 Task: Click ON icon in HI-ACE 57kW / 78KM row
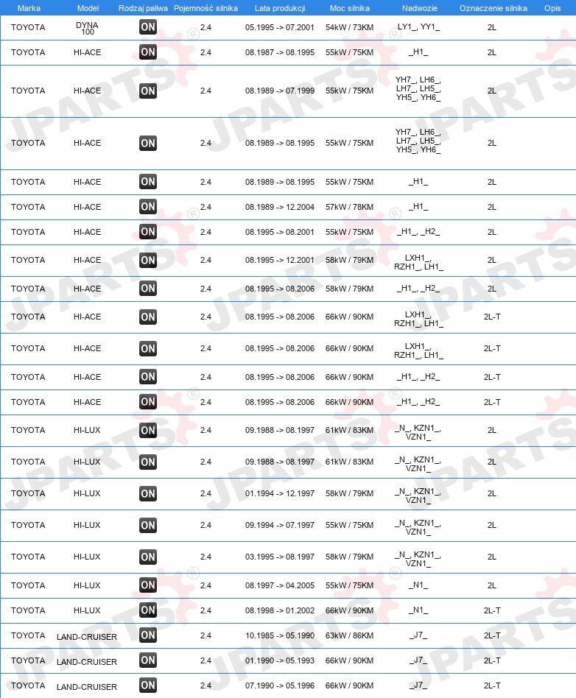pos(148,207)
